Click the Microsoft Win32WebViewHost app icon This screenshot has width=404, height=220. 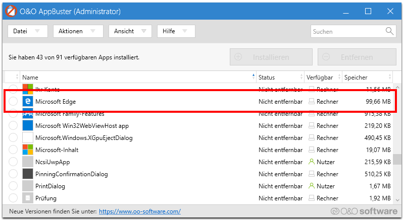28,125
